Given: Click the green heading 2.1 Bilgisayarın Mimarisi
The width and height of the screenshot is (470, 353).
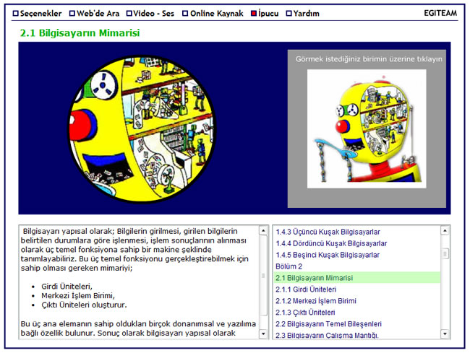Looking at the screenshot, I should click(80, 32).
